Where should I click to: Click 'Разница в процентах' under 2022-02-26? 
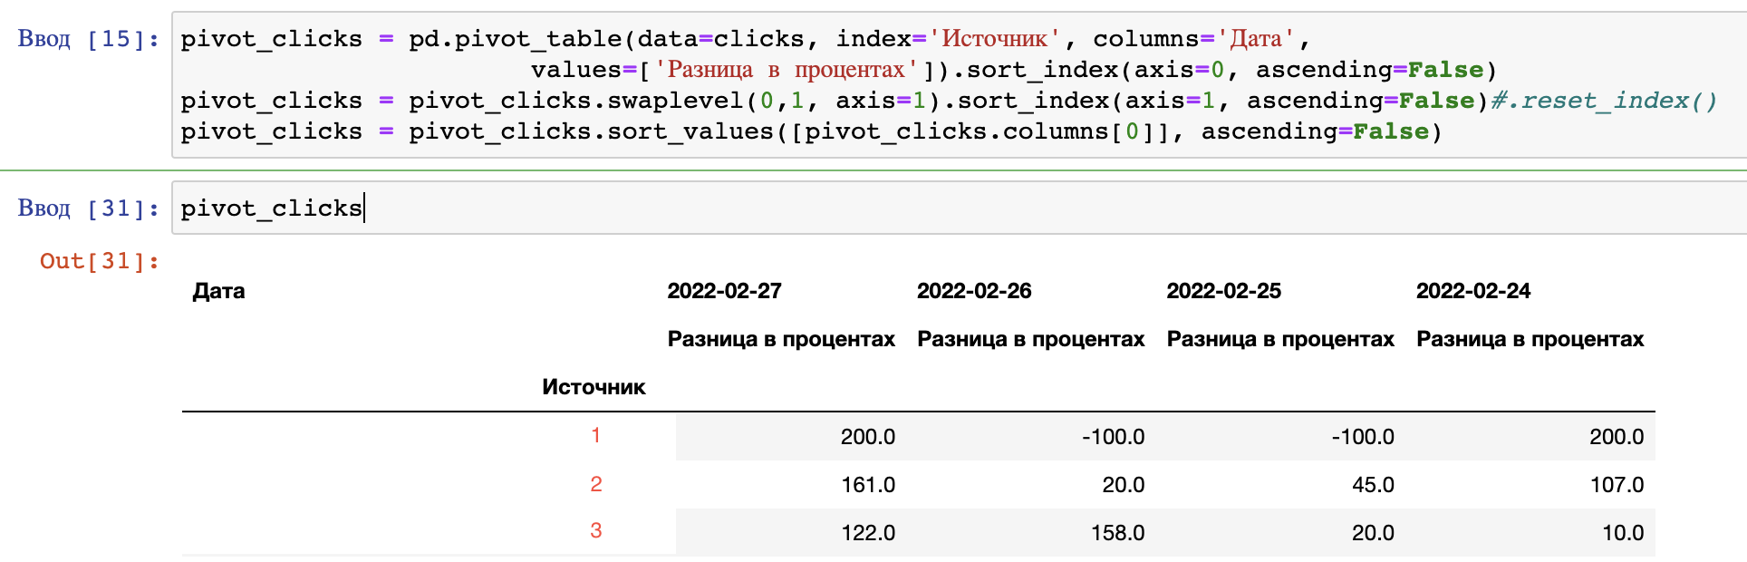(x=1031, y=339)
